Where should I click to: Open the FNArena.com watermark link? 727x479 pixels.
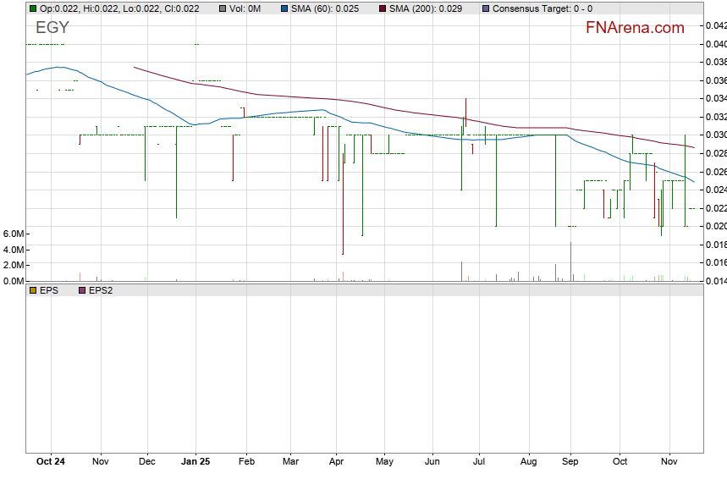(635, 28)
